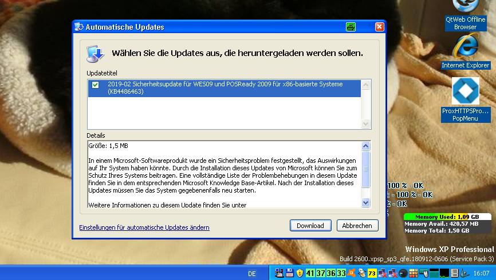Click the orange firewall bricks tray icon

point(413,273)
